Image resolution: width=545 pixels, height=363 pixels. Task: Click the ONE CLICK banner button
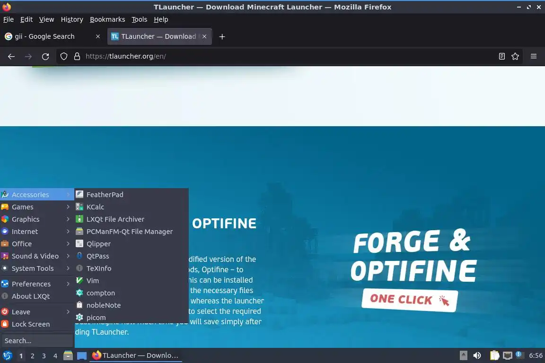pyautogui.click(x=409, y=300)
